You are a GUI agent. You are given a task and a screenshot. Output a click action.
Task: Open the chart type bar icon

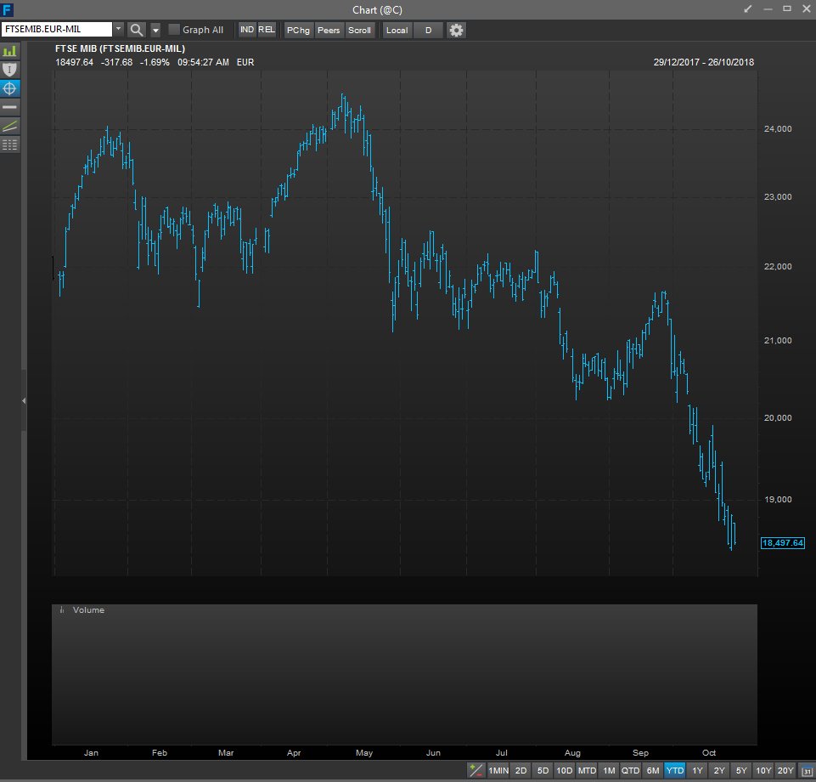10,51
